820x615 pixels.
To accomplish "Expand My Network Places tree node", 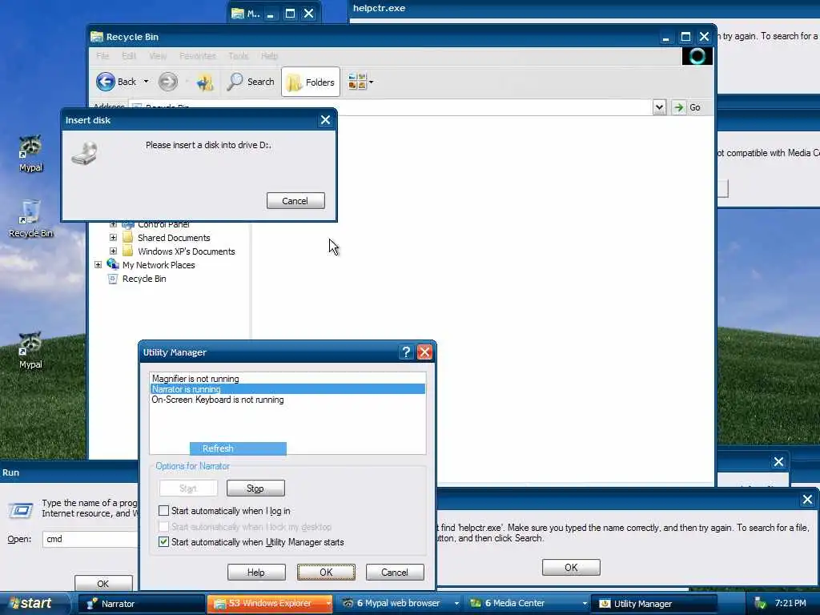I will point(98,264).
